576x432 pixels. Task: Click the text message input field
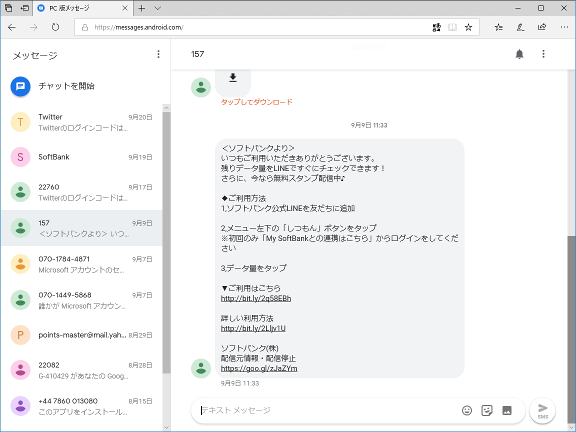pos(325,410)
